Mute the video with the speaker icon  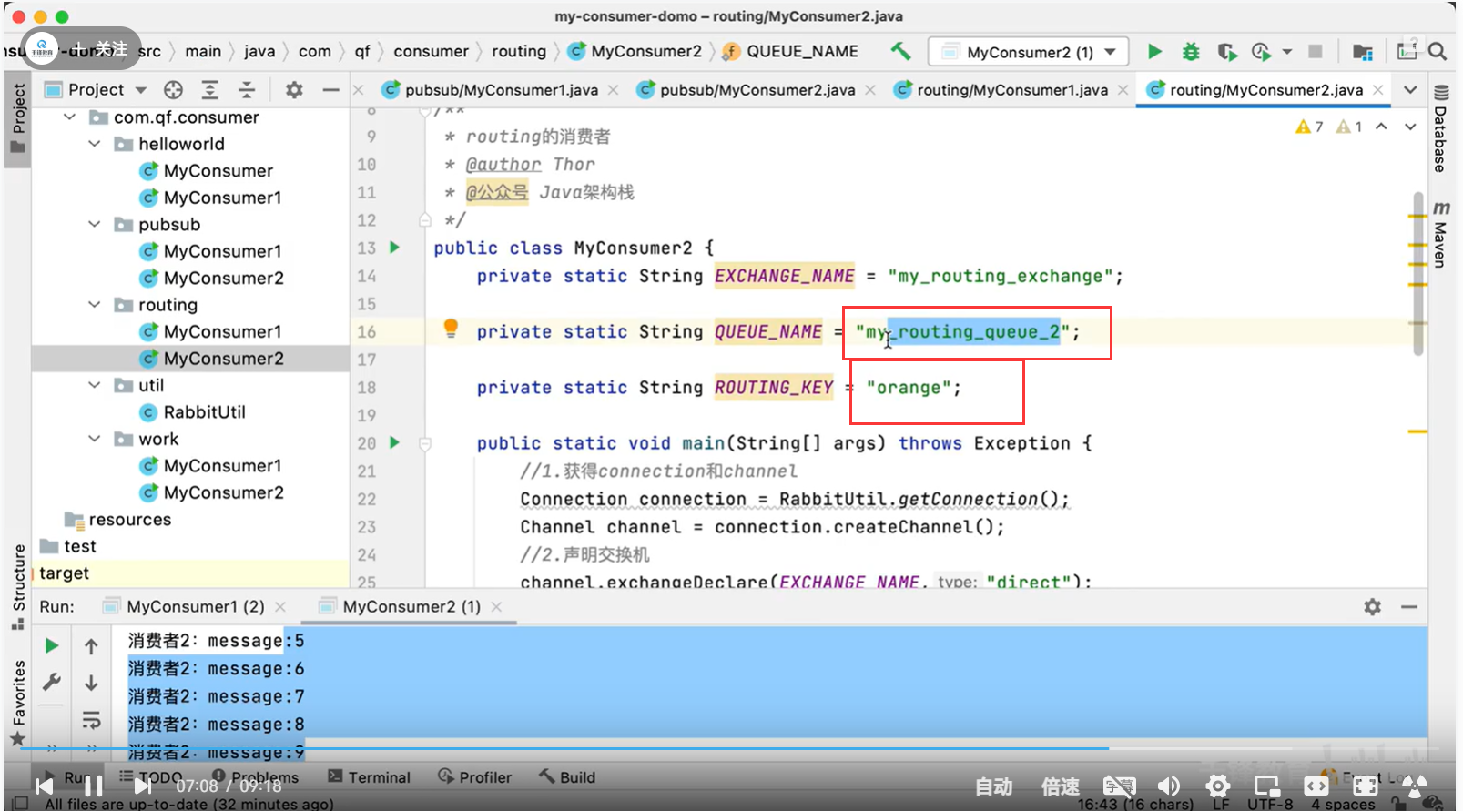[x=1169, y=786]
